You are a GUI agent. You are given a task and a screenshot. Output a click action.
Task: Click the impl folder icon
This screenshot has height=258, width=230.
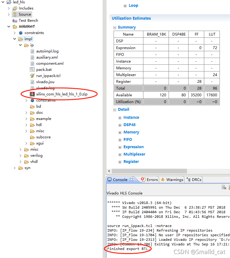click(21, 39)
